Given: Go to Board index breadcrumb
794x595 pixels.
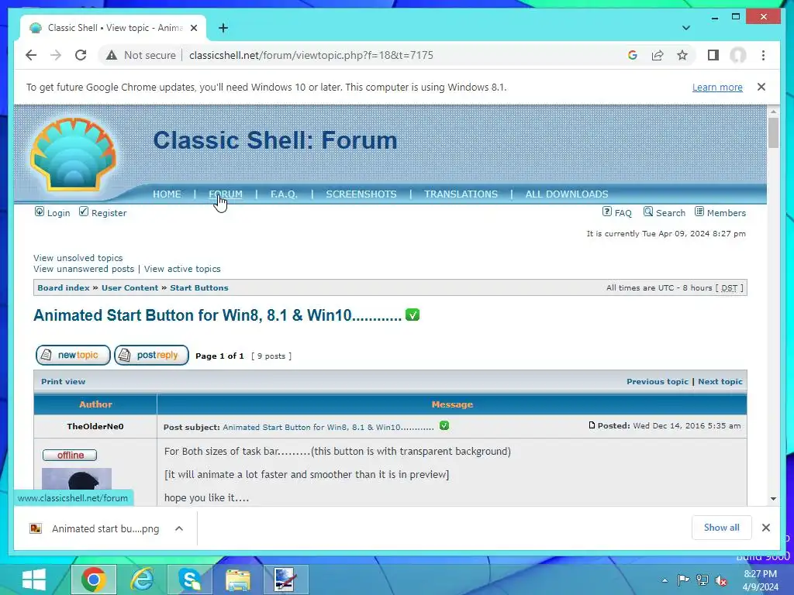Looking at the screenshot, I should pos(64,288).
